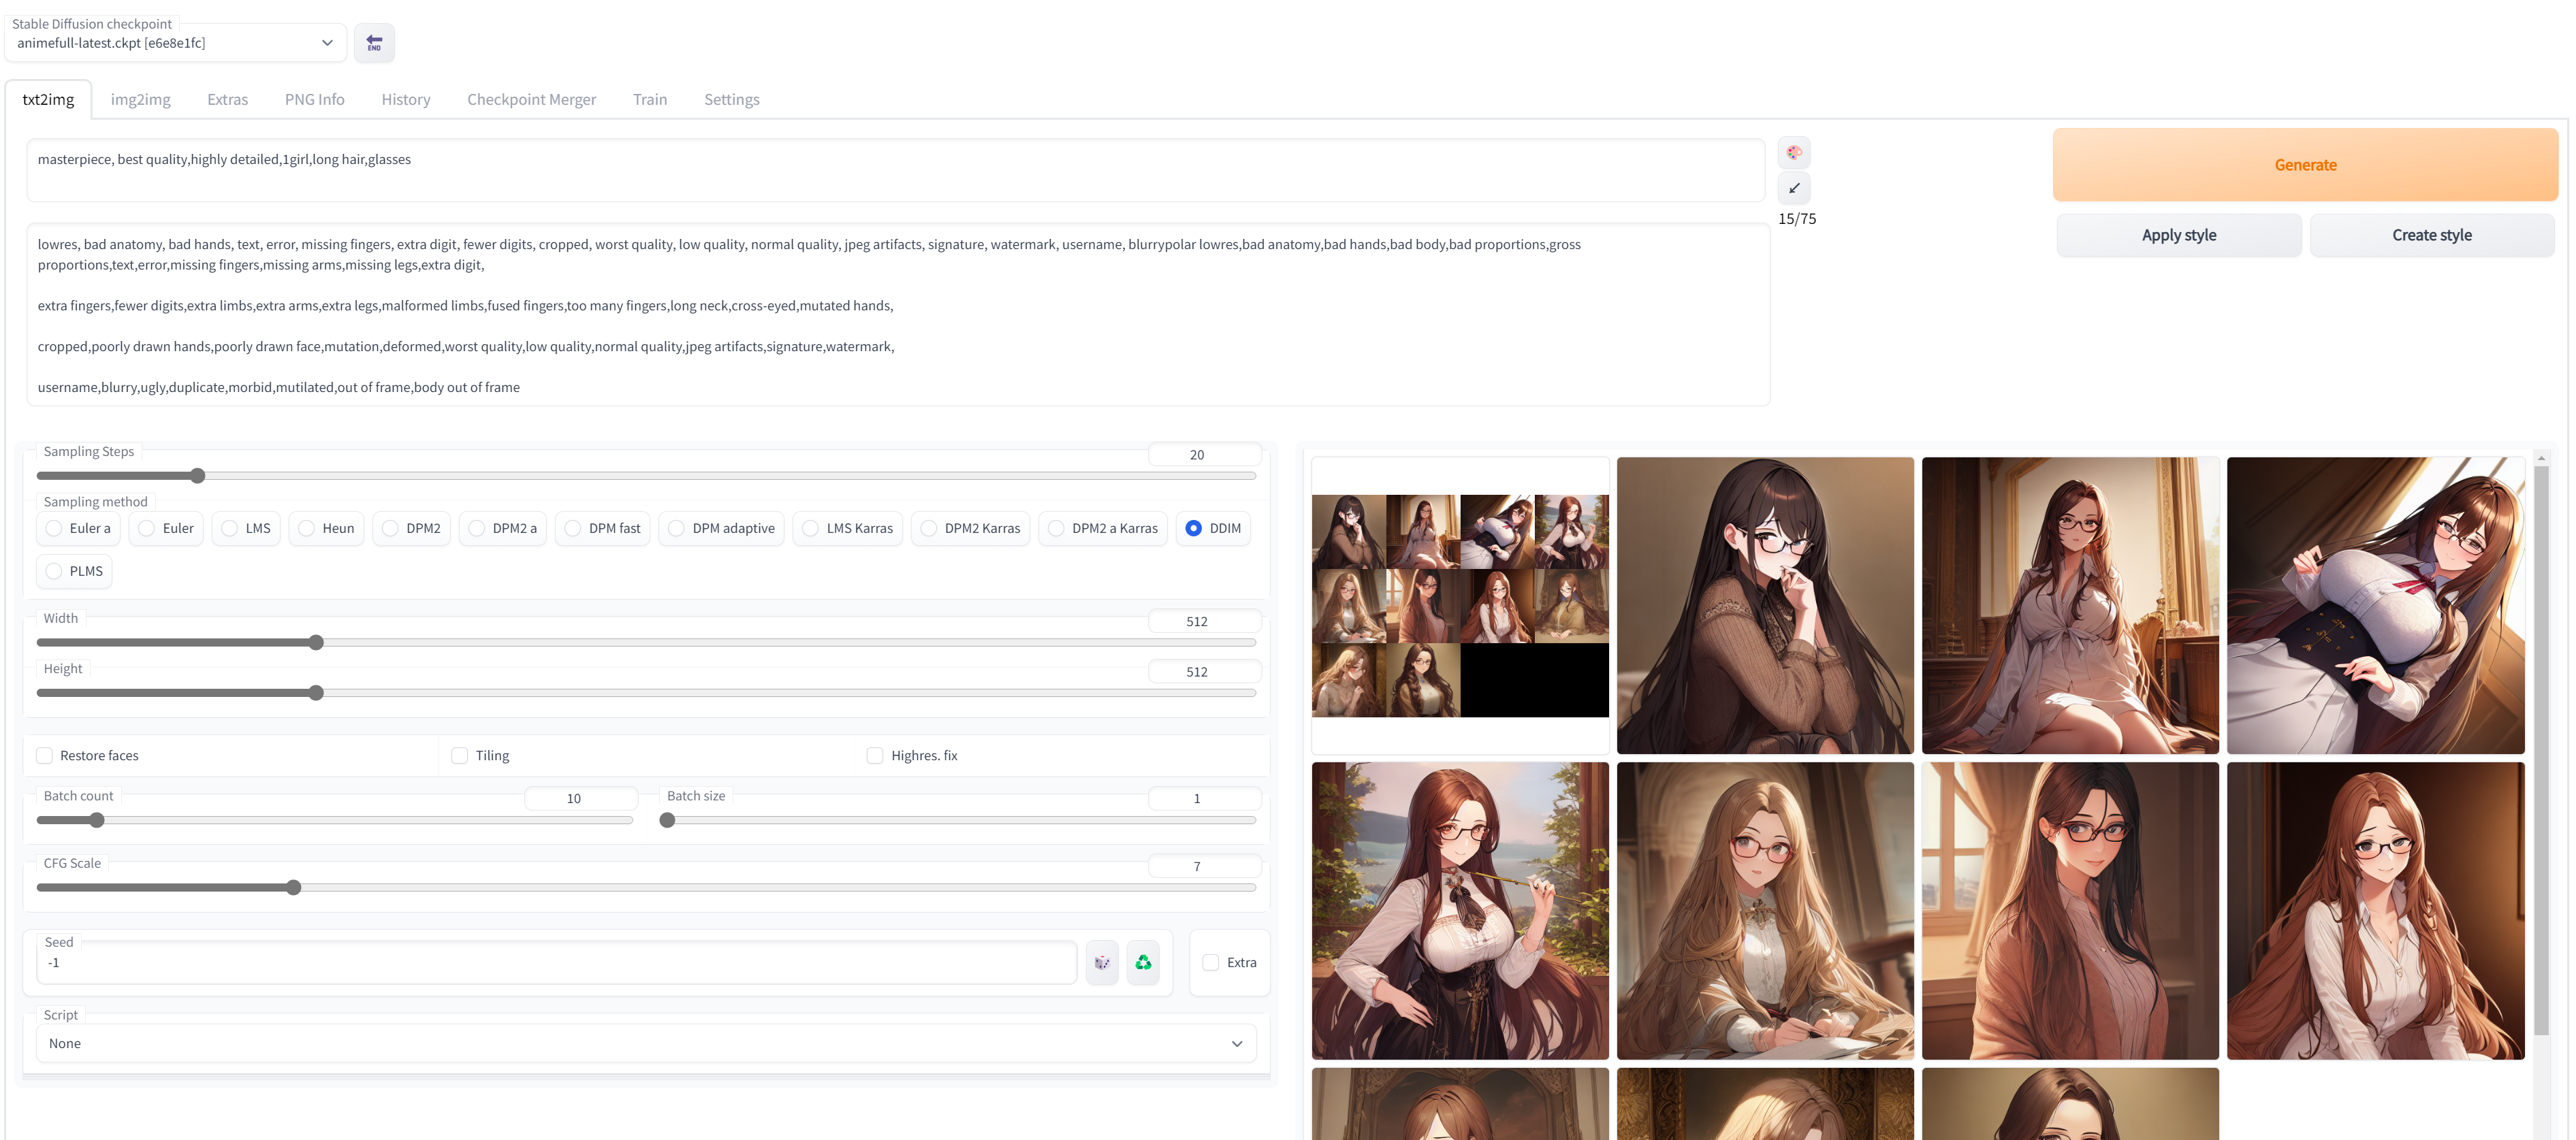Open the black-haired girl in brown sweater image
The width and height of the screenshot is (2576, 1140).
[x=1765, y=606]
